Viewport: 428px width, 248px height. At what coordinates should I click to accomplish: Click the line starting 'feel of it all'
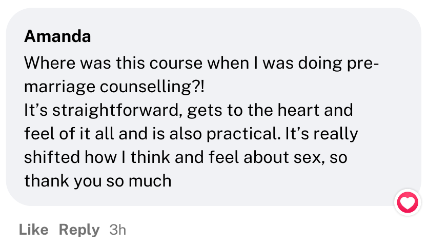pyautogui.click(x=191, y=134)
